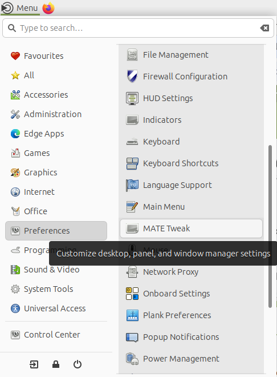Click the log out icon
This screenshot has width=277, height=377.
pyautogui.click(x=34, y=364)
